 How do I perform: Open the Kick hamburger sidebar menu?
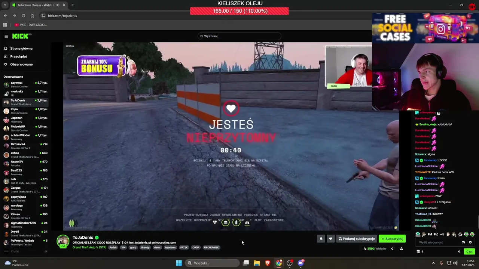coord(6,36)
